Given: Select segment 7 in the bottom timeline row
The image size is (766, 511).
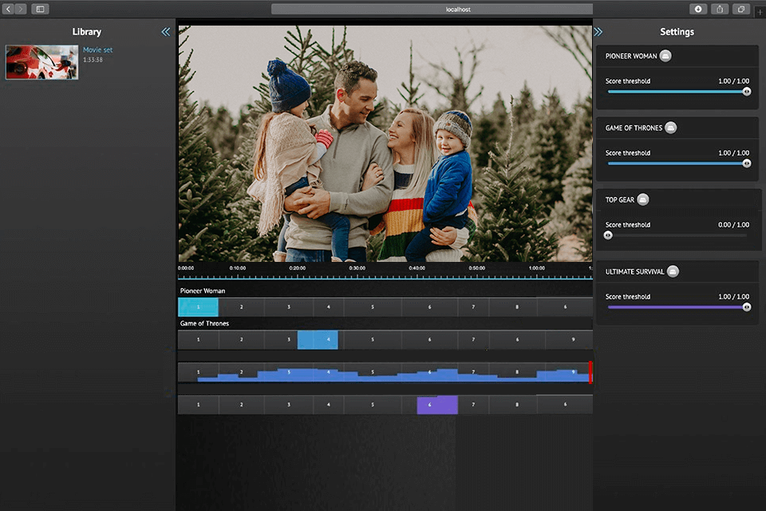Looking at the screenshot, I should [473, 405].
